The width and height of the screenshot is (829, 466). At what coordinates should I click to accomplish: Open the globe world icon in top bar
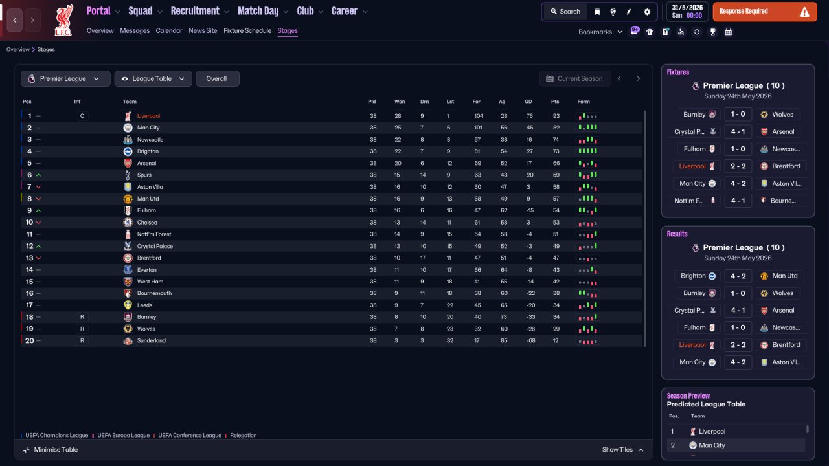pos(613,12)
